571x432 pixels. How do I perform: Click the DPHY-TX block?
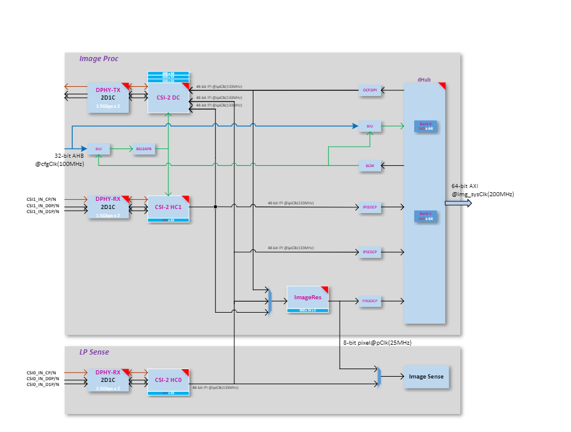pyautogui.click(x=108, y=97)
